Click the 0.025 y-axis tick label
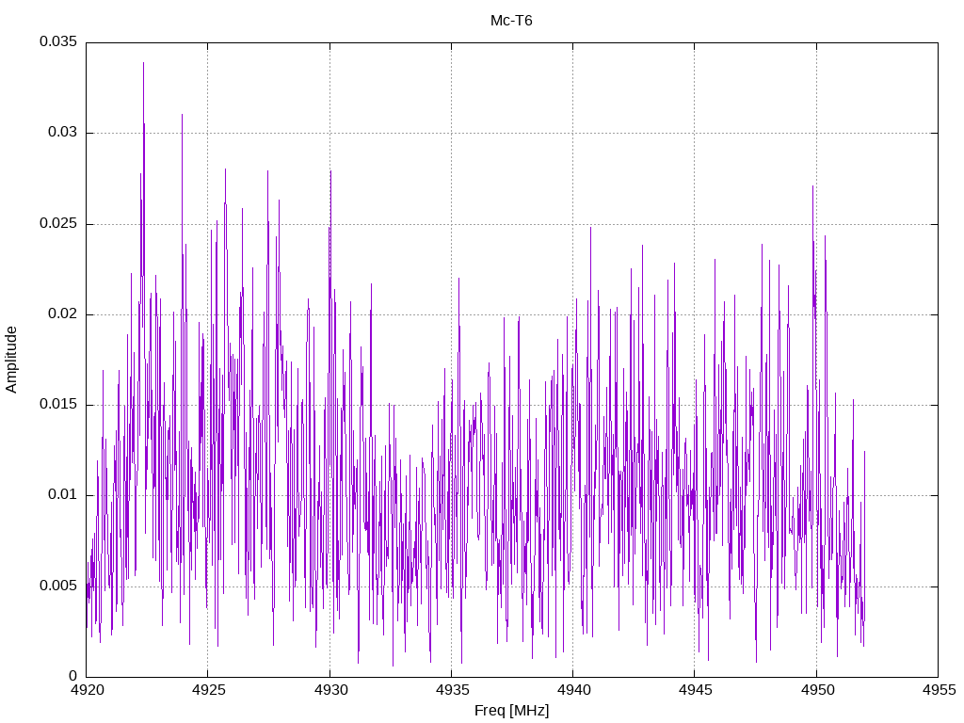964x723 pixels. click(x=58, y=223)
